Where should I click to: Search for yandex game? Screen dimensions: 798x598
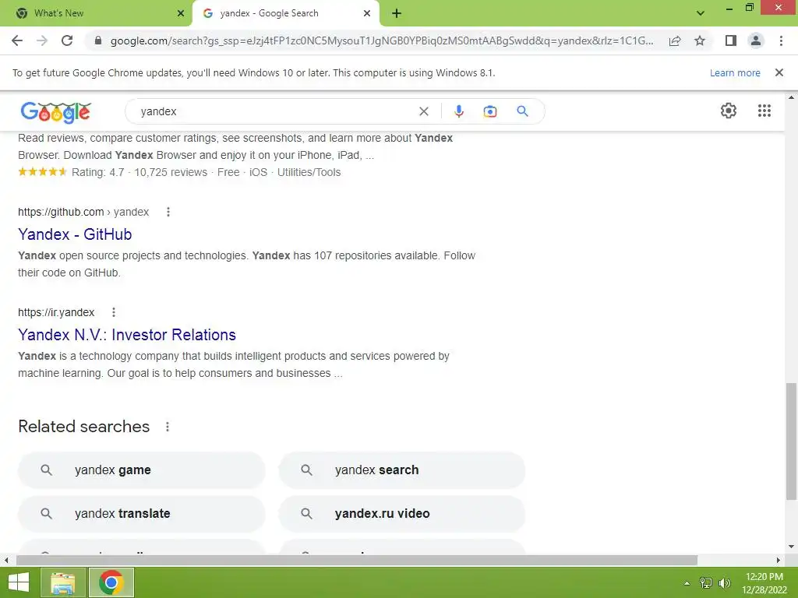pyautogui.click(x=142, y=470)
